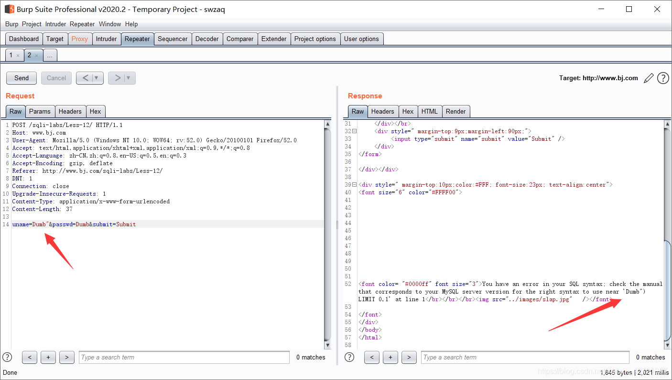Viewport: 672px width, 380px height.
Task: Show response Raw view
Action: click(358, 112)
